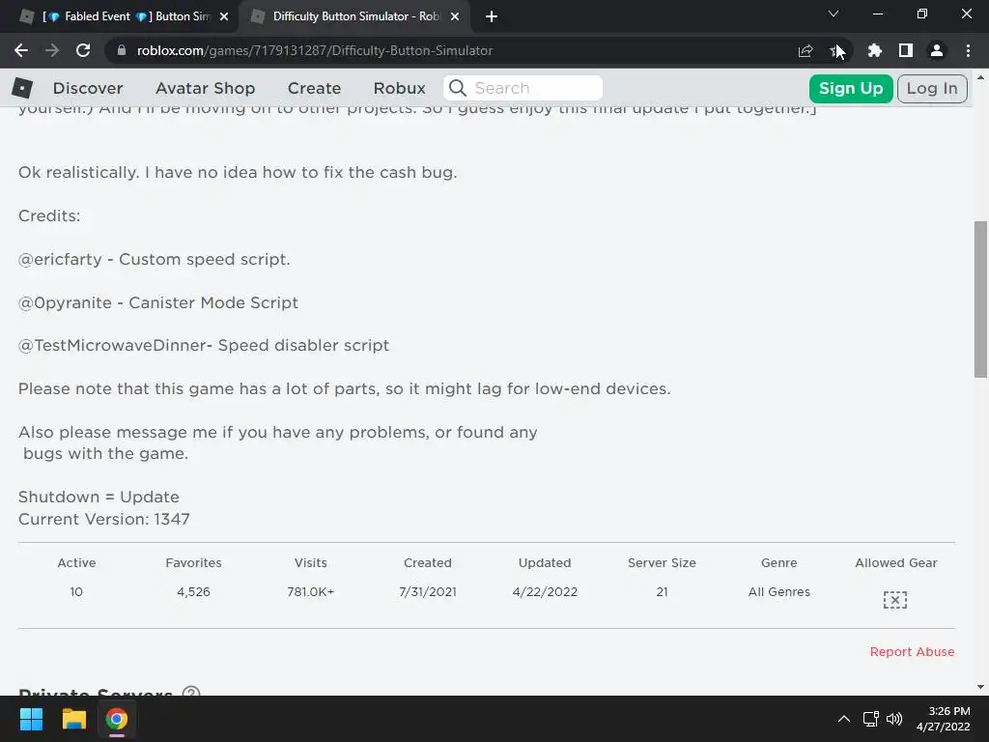Open the Robux menu item
Screen dimensions: 989x742
[399, 88]
